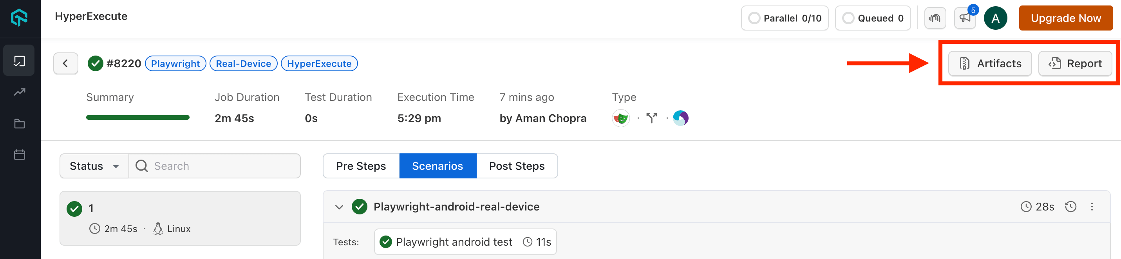This screenshot has width=1121, height=259.
Task: Switch to the Post Steps tab
Action: tap(517, 166)
